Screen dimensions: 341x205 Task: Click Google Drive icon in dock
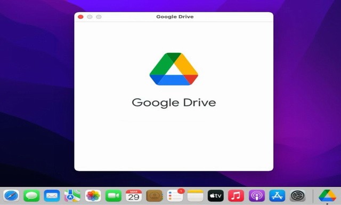pyautogui.click(x=327, y=195)
